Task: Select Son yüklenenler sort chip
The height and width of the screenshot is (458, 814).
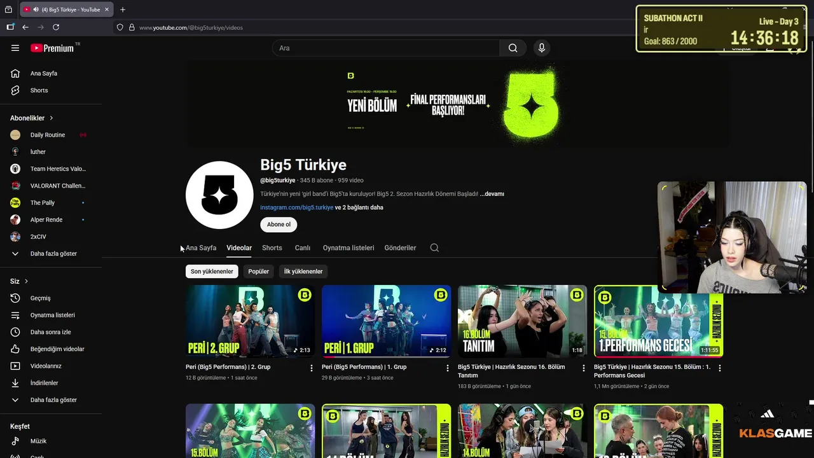Action: (x=212, y=272)
